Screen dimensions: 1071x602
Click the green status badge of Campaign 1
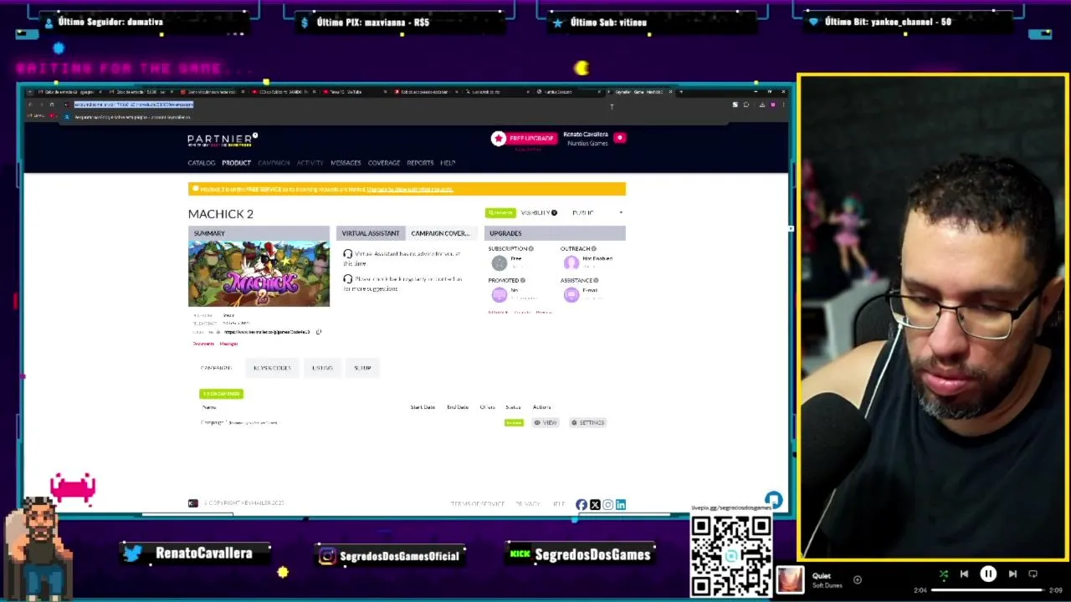click(514, 423)
